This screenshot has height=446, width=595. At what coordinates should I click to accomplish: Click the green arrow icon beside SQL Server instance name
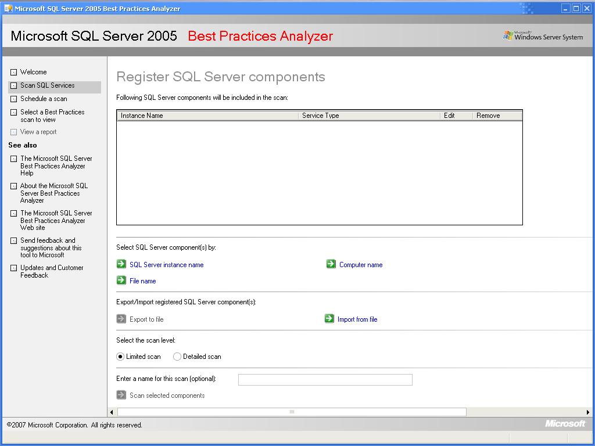point(121,264)
